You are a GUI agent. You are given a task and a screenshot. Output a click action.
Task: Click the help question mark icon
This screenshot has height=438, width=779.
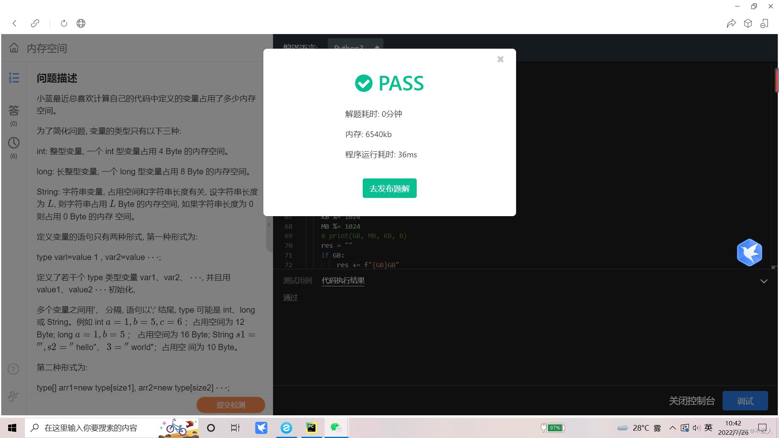[13, 369]
